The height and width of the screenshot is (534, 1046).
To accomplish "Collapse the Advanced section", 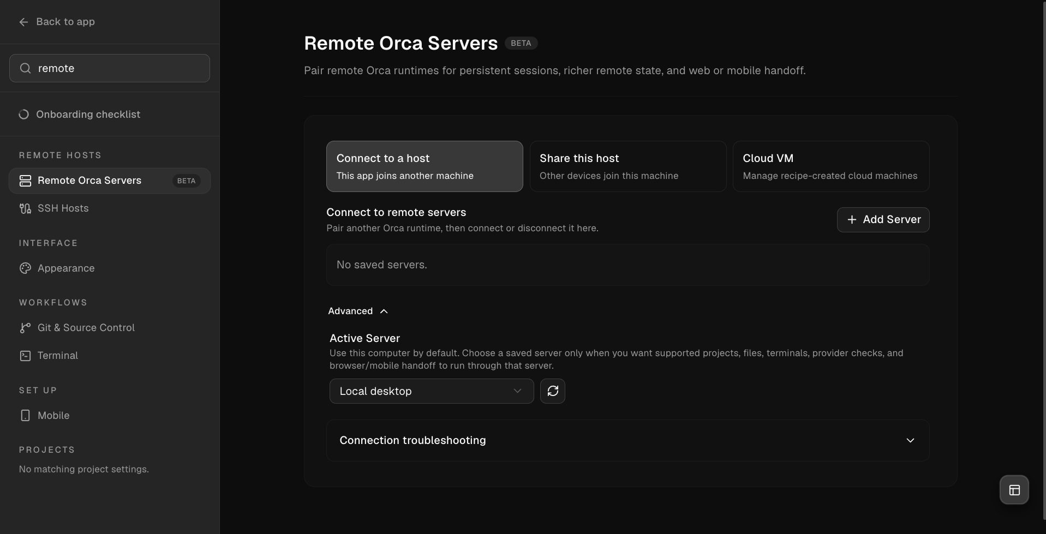I will coord(358,311).
